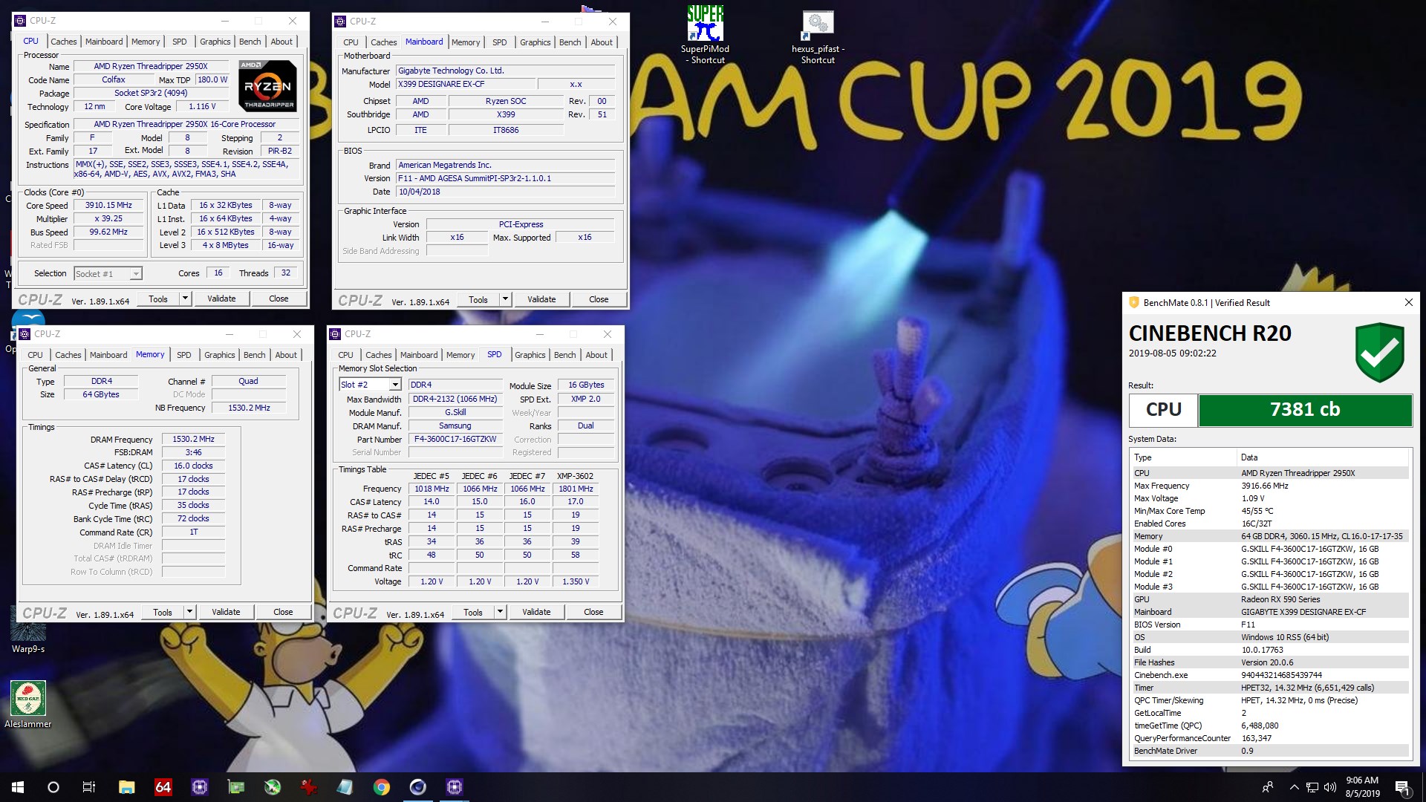Click the green verified shield in BenchMate
Viewport: 1426px width, 802px height.
pos(1379,352)
